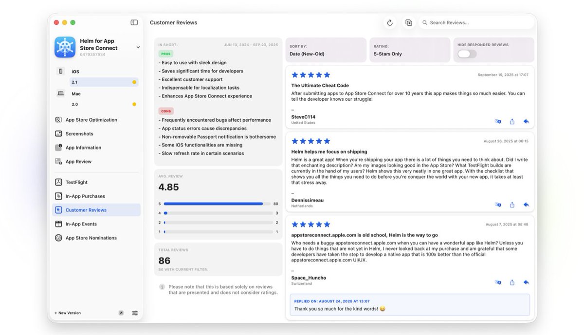The width and height of the screenshot is (584, 335).
Task: Reply to SteveC114's review
Action: click(x=526, y=121)
